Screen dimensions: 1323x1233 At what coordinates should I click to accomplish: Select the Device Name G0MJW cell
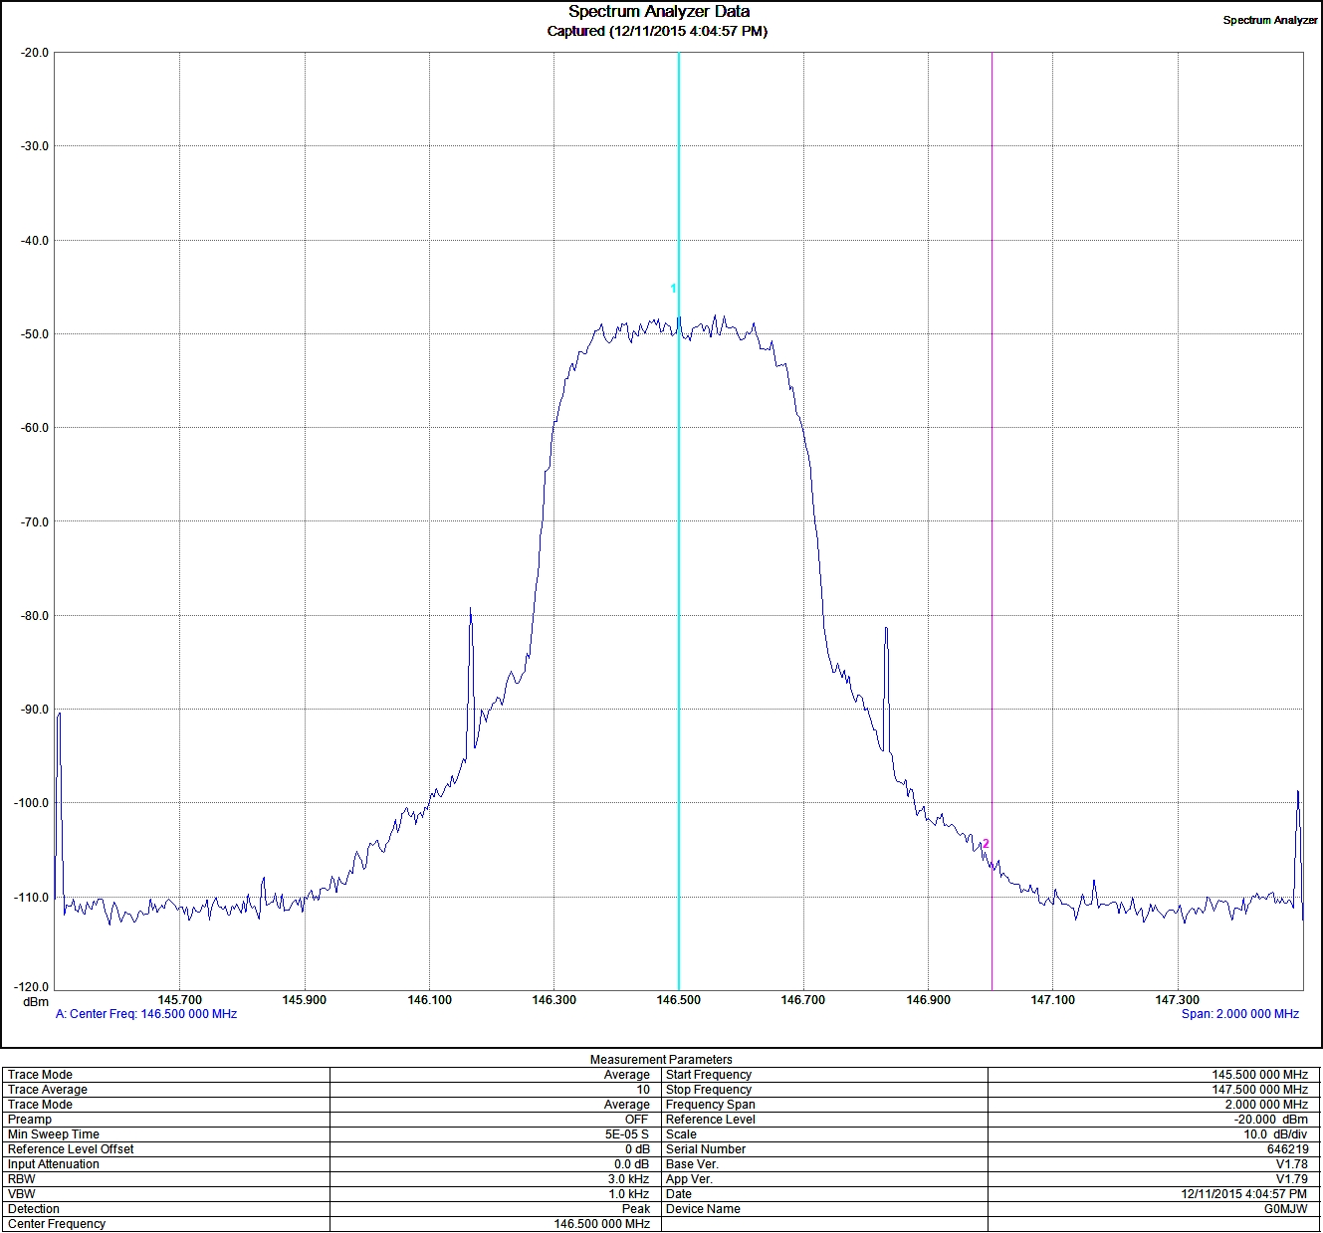(x=1285, y=1209)
